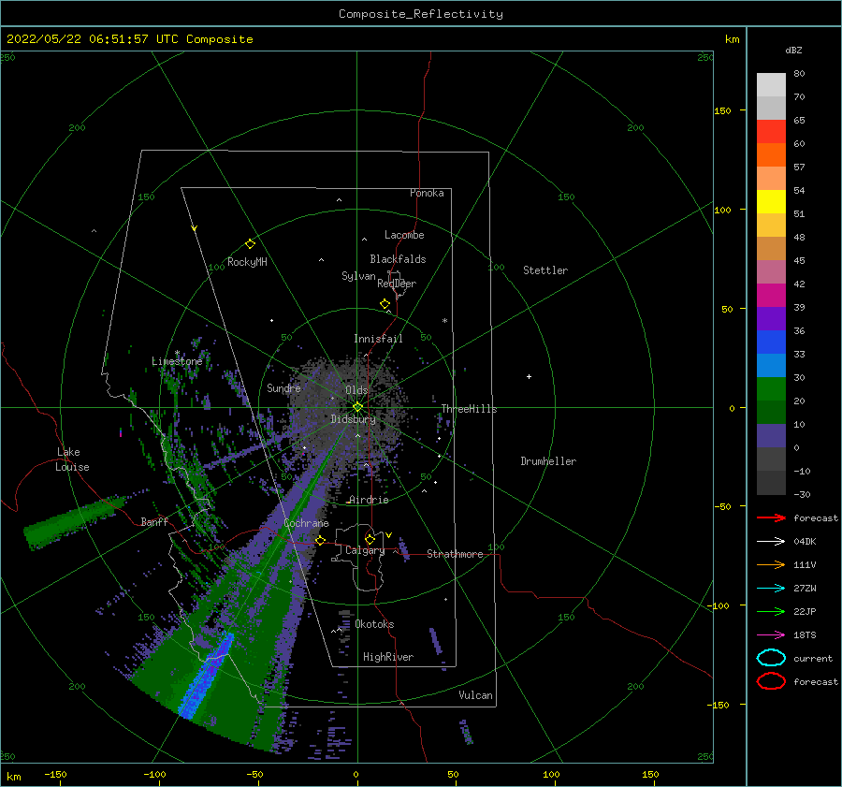Screen dimensions: 842x787
Task: Click the Strathmore city label
Action: click(455, 554)
